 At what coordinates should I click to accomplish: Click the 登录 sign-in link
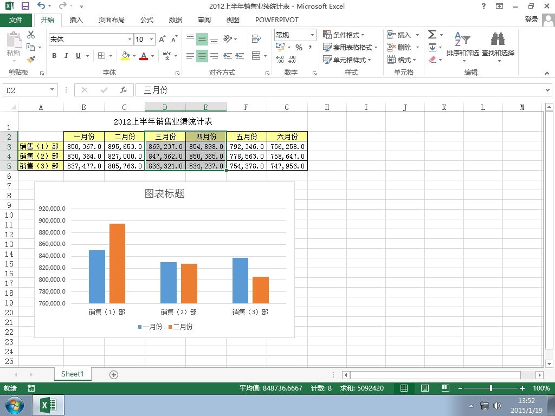point(531,19)
